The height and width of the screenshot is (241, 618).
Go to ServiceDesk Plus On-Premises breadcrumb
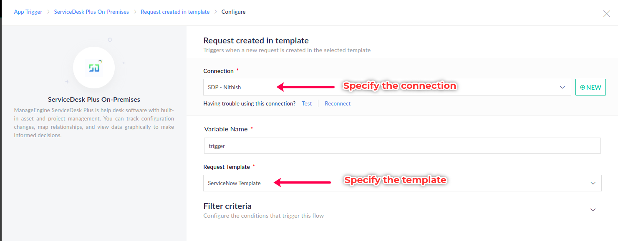point(91,12)
